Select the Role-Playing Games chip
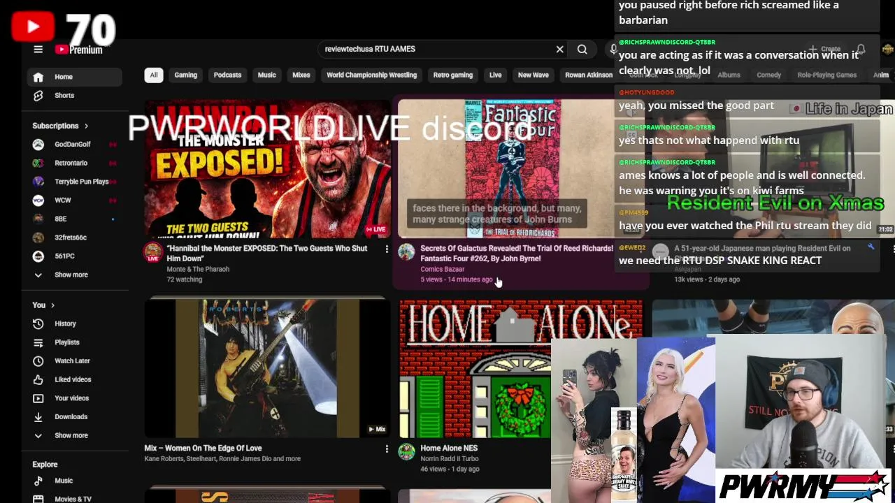The image size is (895, 503). [x=826, y=75]
